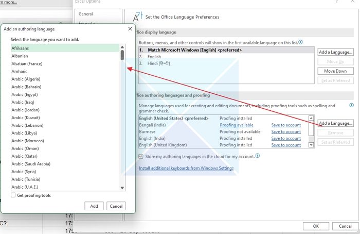Click Proofing available link for Bengali
Screen dimensions: 360x234
point(237,125)
